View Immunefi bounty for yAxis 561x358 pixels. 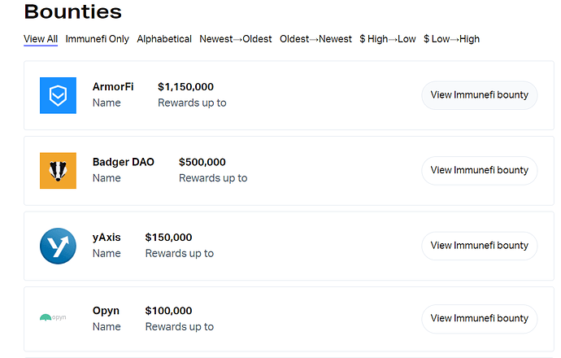coord(479,246)
